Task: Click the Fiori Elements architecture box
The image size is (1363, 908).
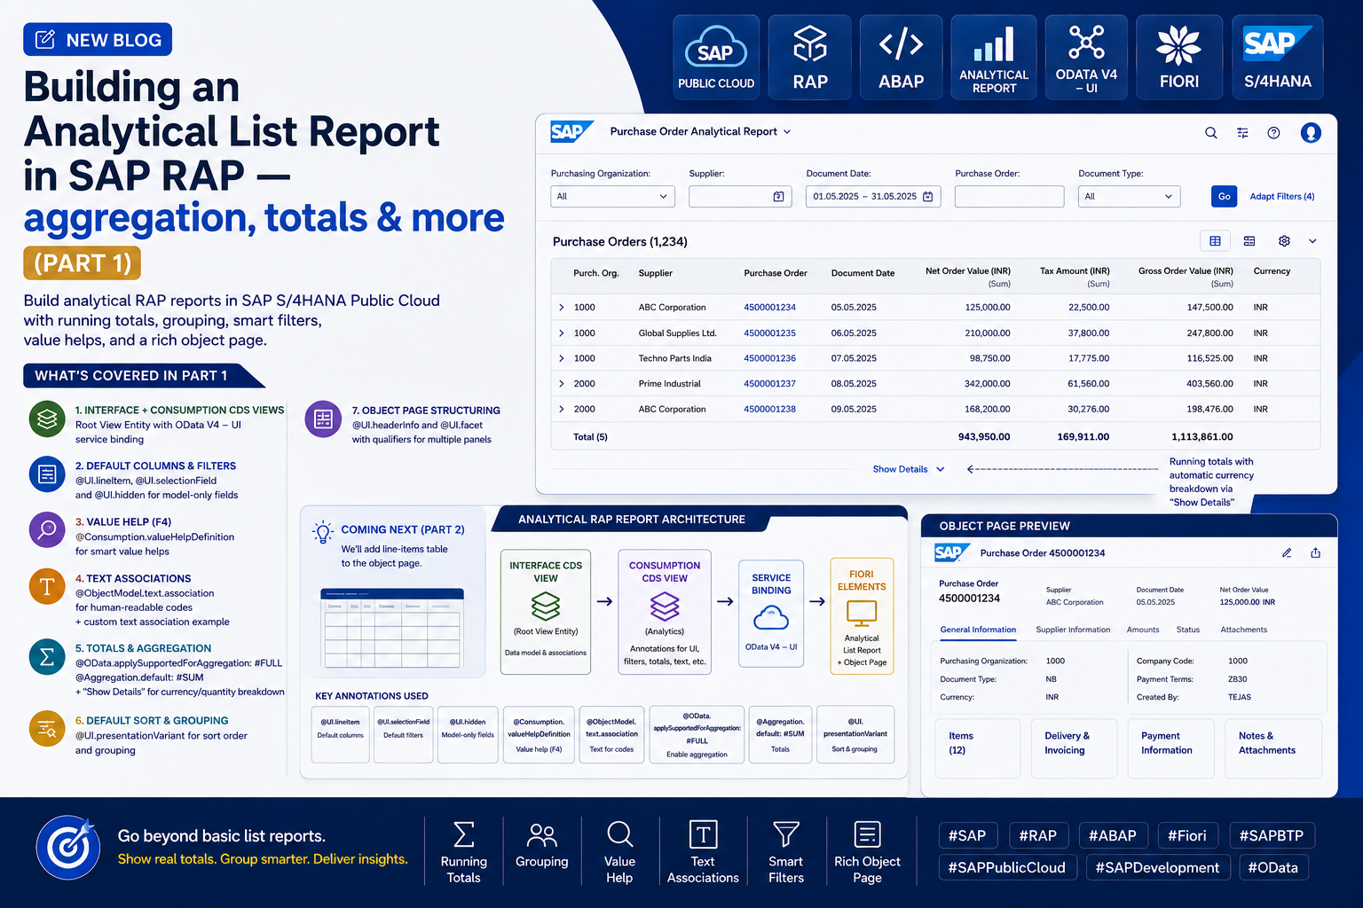Action: (x=862, y=615)
